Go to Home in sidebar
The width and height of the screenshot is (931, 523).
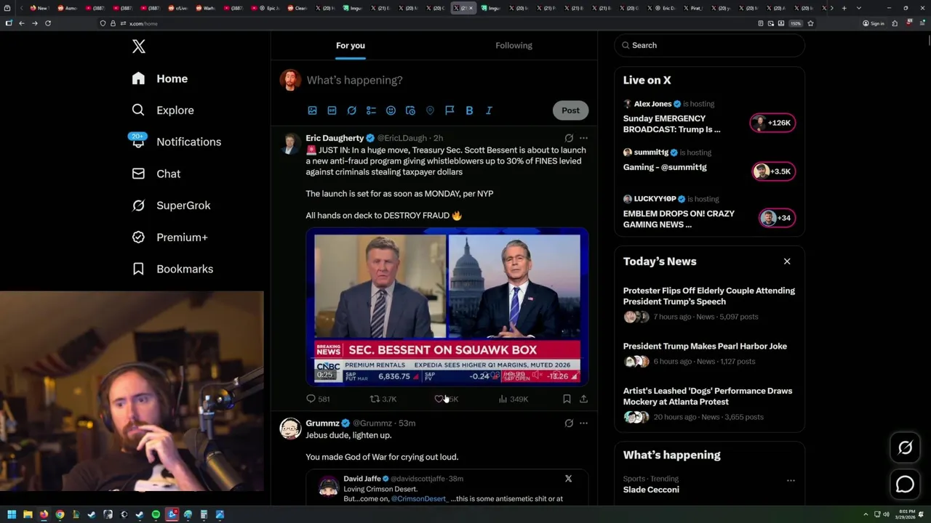160,78
